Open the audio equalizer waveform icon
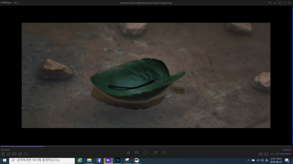Image resolution: width=293 pixels, height=164 pixels. coord(272,154)
